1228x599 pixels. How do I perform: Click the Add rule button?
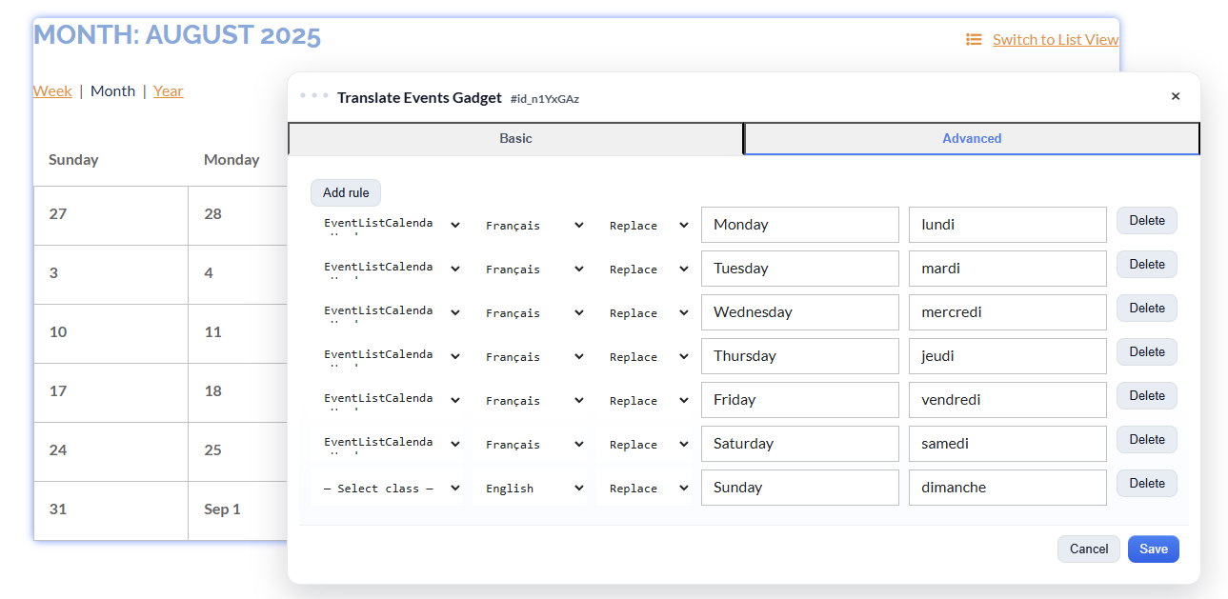point(345,192)
